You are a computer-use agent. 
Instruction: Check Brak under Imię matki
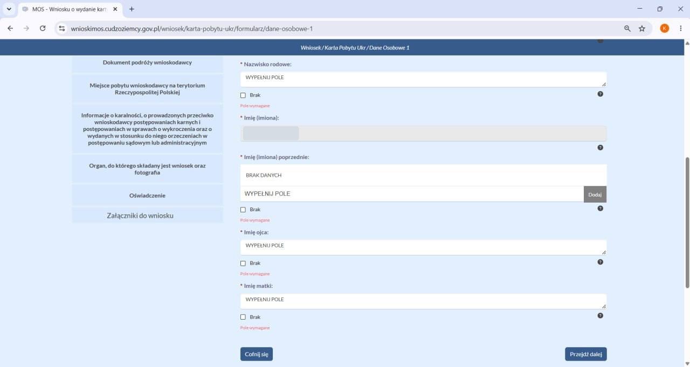pyautogui.click(x=243, y=317)
